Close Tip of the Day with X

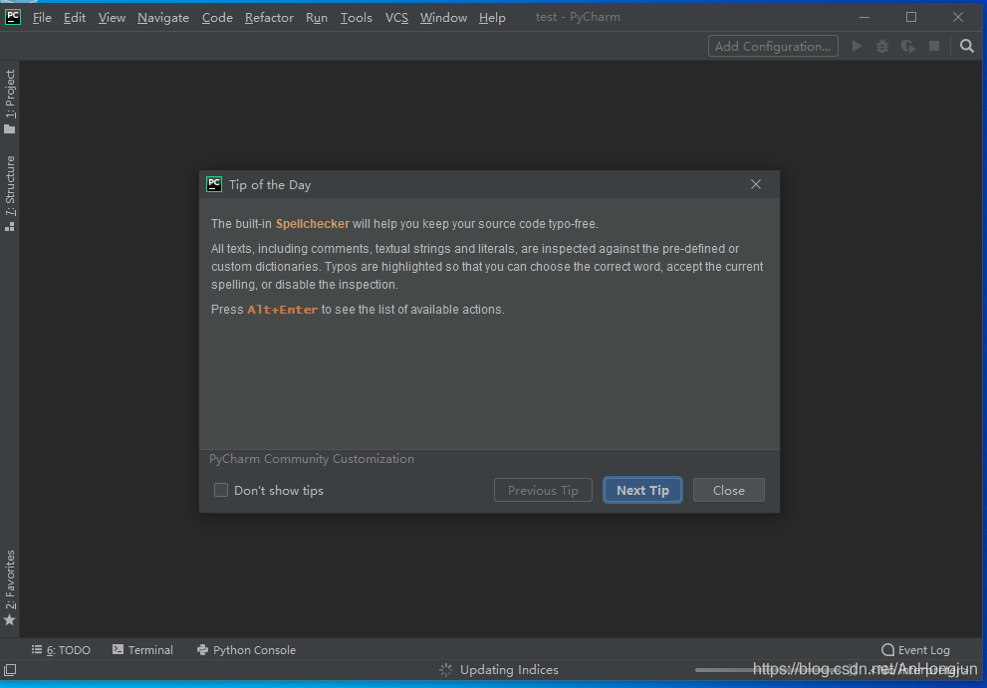[x=756, y=184]
